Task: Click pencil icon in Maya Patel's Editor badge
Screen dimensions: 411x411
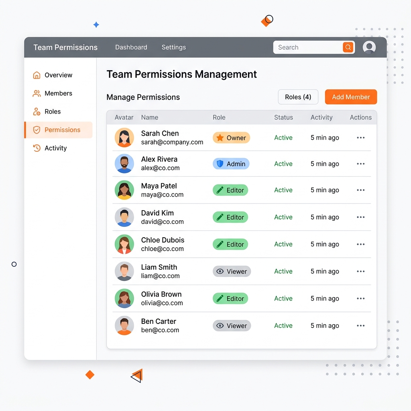Action: (x=220, y=190)
